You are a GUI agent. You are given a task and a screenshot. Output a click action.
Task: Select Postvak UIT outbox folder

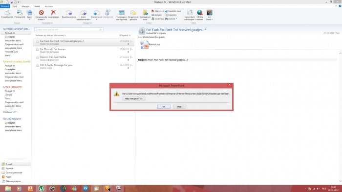pos(10,112)
